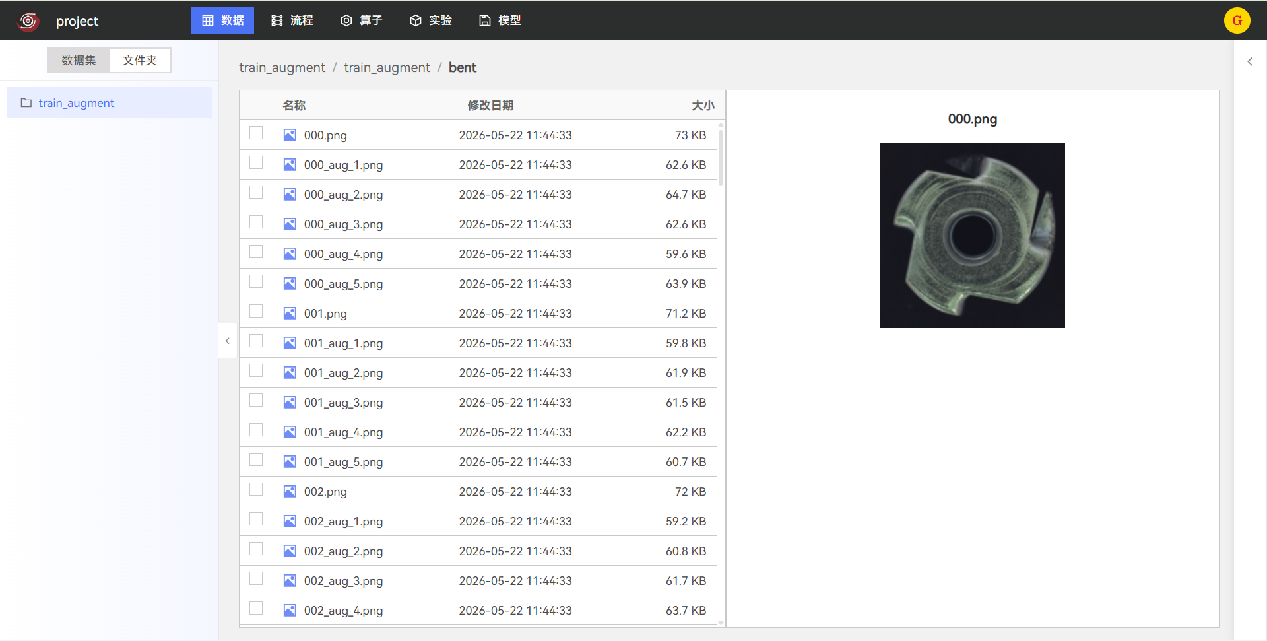Click image icon of 001.png
The image size is (1267, 641).
(x=290, y=313)
